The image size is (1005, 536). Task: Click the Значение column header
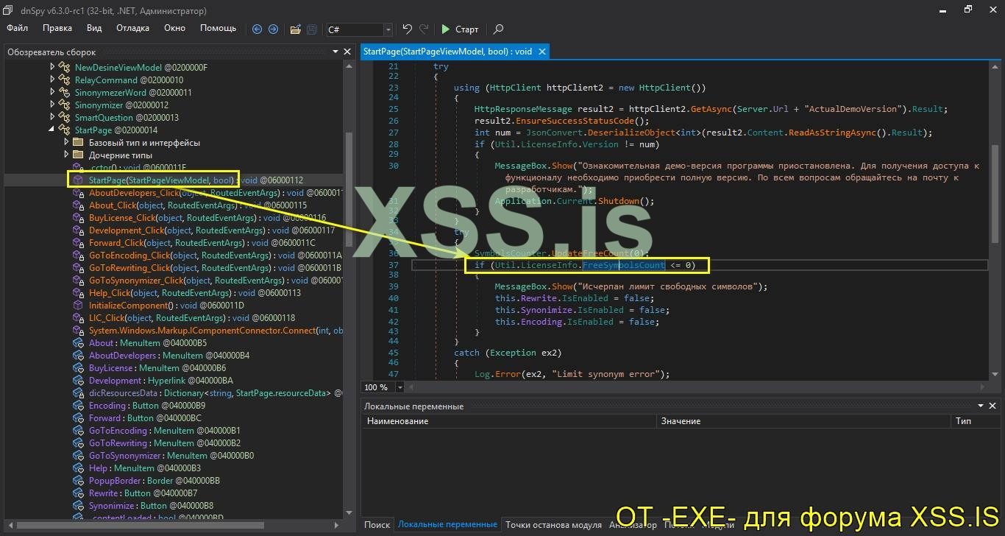pos(803,421)
